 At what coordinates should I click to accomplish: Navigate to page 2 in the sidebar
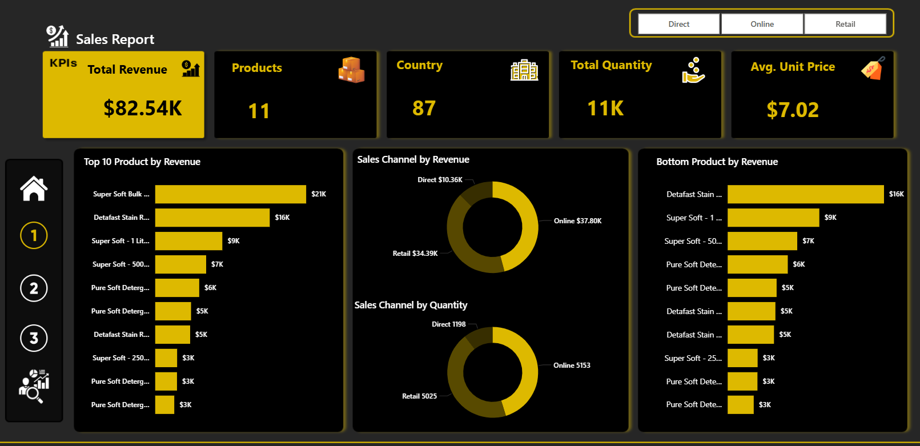click(x=34, y=288)
